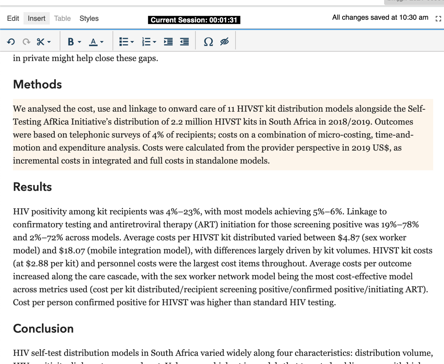Toggle bold formatting with the B icon
The image size is (444, 364).
click(71, 42)
